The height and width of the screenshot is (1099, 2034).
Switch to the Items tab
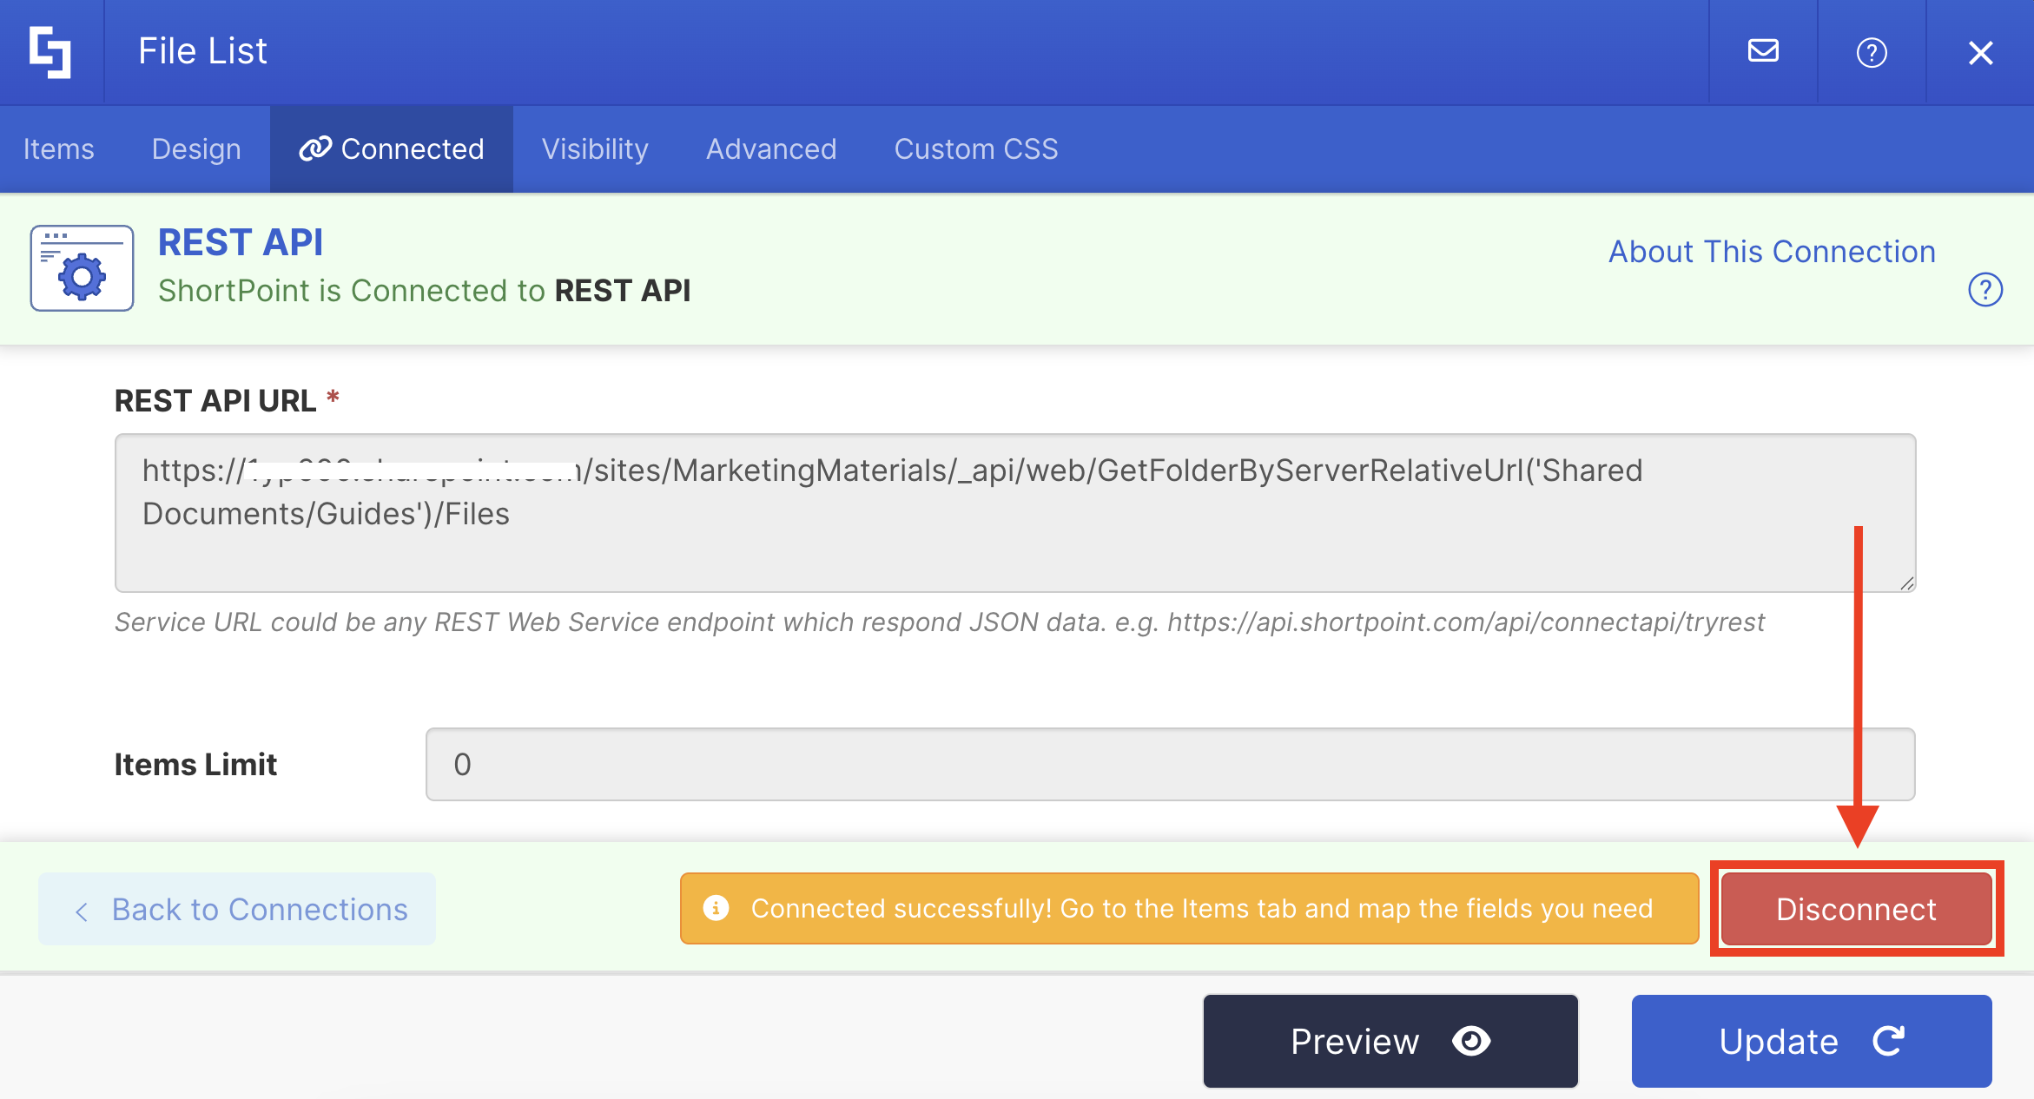tap(58, 149)
